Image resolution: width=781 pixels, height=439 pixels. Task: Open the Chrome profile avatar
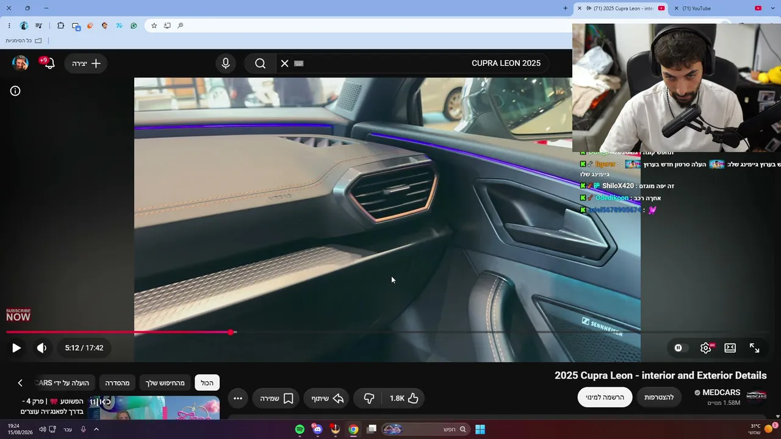pyautogui.click(x=24, y=26)
